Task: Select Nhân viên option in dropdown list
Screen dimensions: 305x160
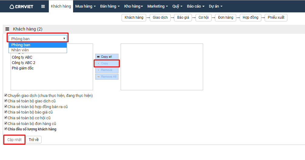Action: click(x=20, y=50)
